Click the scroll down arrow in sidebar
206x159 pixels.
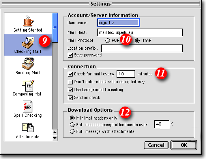tap(55, 138)
